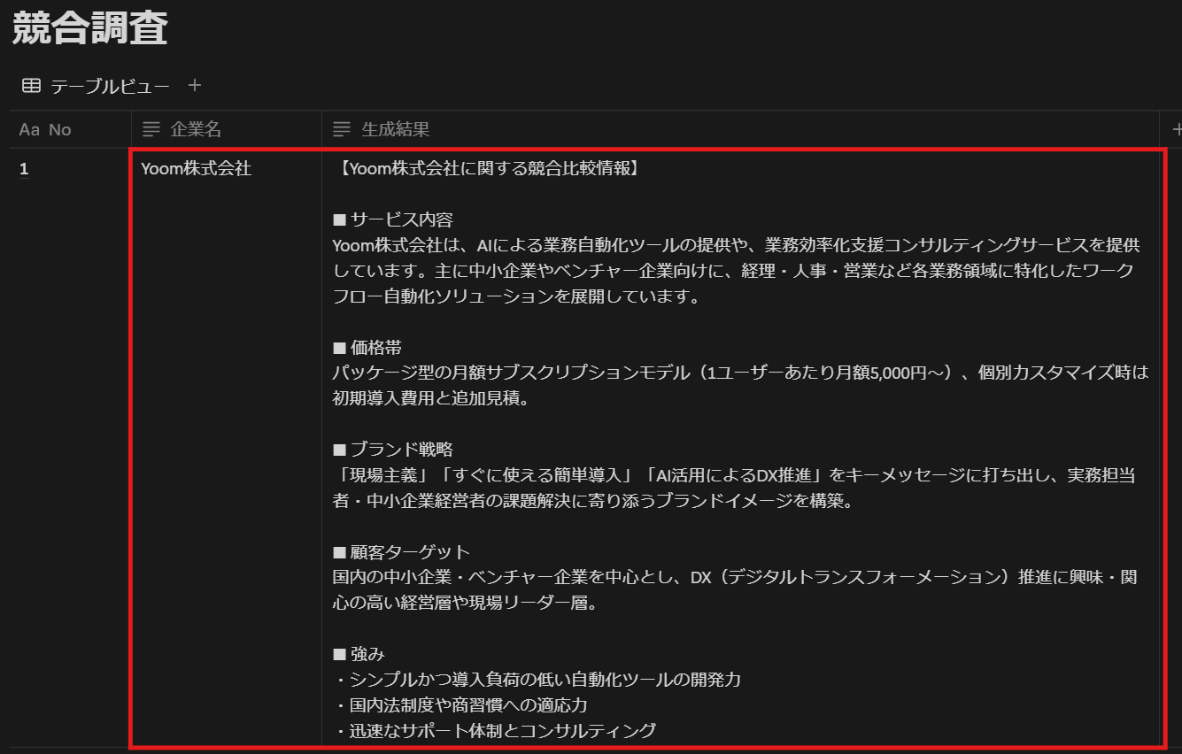Open the 企業名 column header menu
This screenshot has width=1182, height=754.
[x=226, y=129]
